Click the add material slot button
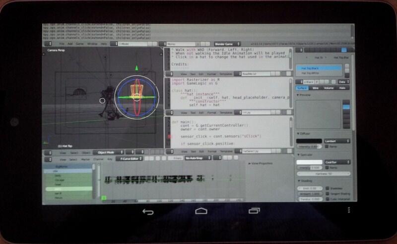This screenshot has width=397, height=244. click(346, 66)
